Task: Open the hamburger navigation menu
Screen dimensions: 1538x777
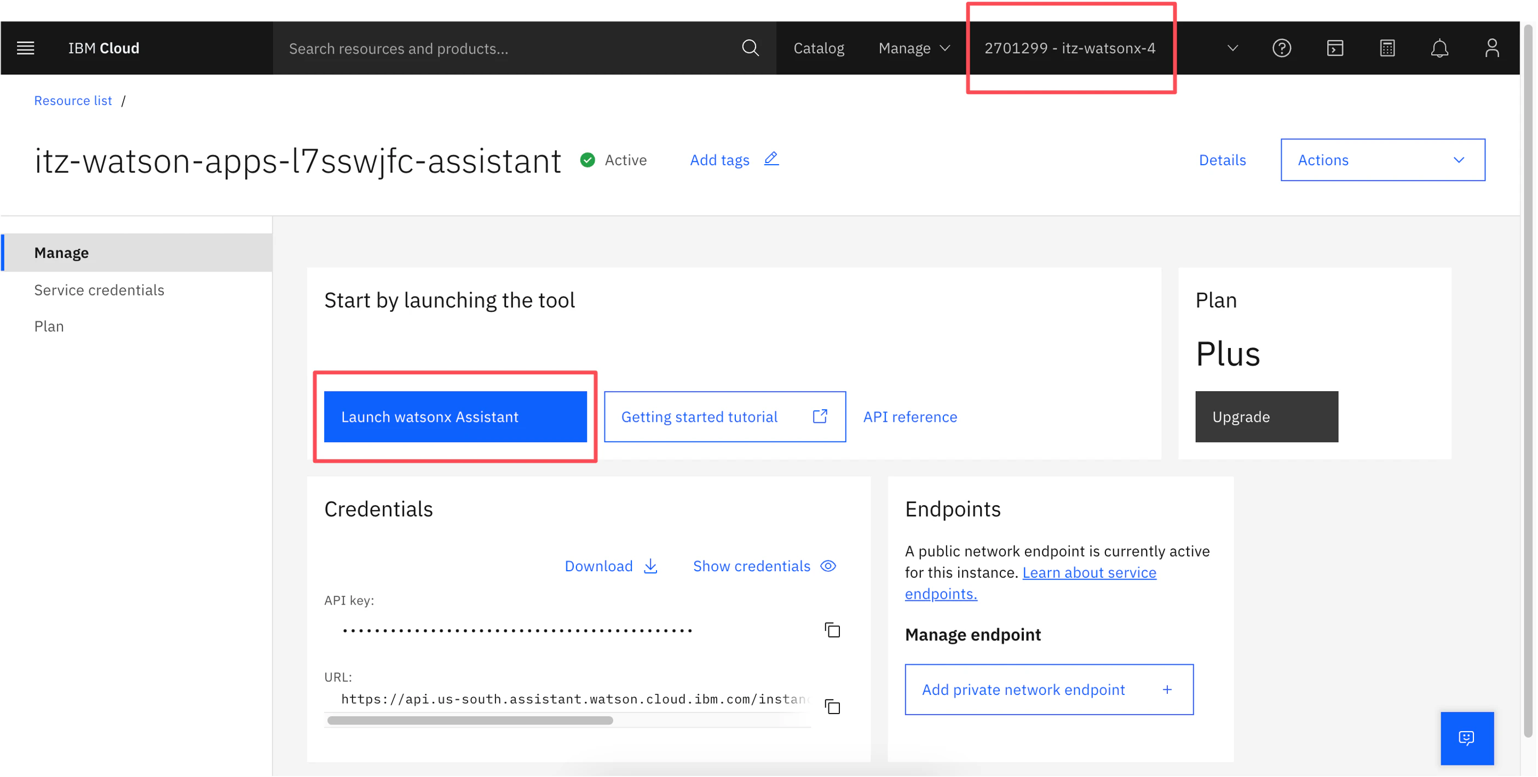Action: [x=25, y=48]
